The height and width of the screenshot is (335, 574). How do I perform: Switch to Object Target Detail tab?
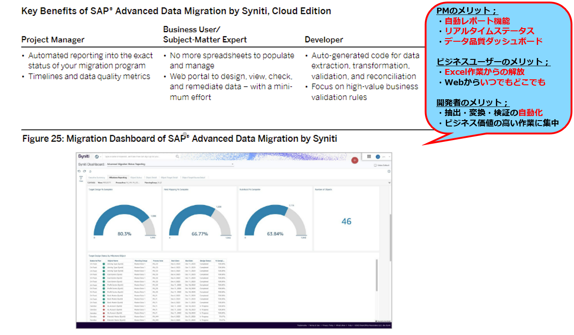click(x=169, y=178)
